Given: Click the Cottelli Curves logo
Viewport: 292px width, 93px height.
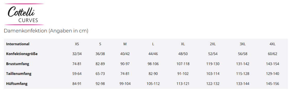Looking at the screenshot, I should point(24,14).
